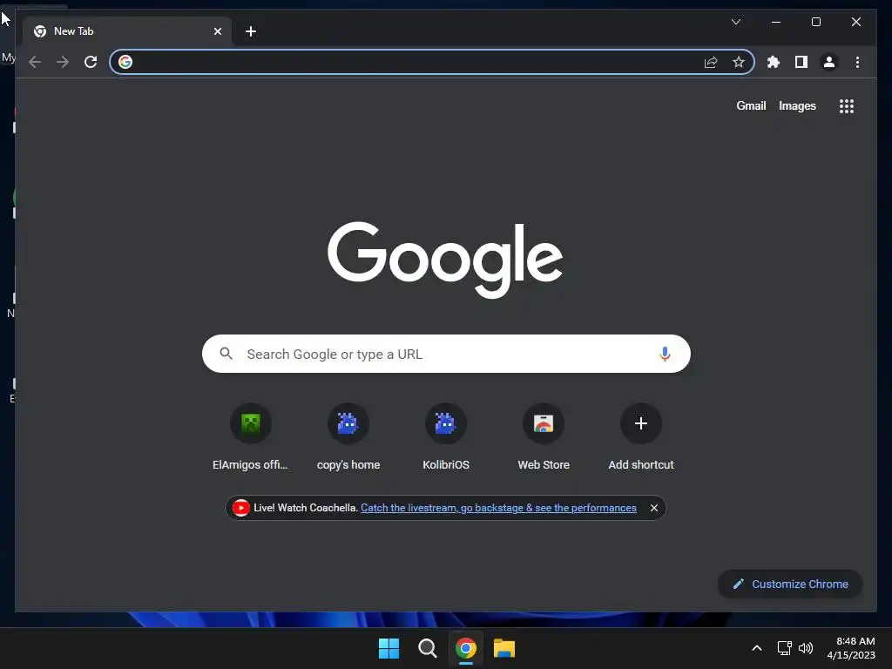Screen dimensions: 892x669
Task: Open the Windows Start menu
Action: coord(389,648)
